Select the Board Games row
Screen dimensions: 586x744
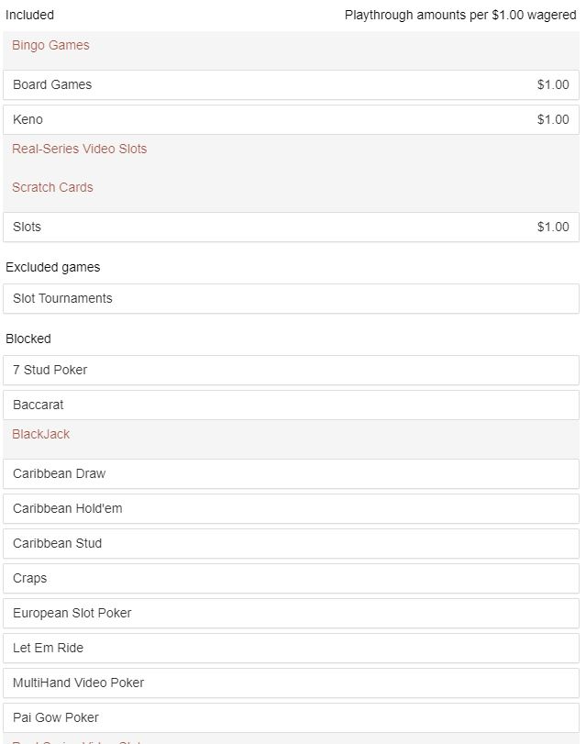[x=291, y=85]
